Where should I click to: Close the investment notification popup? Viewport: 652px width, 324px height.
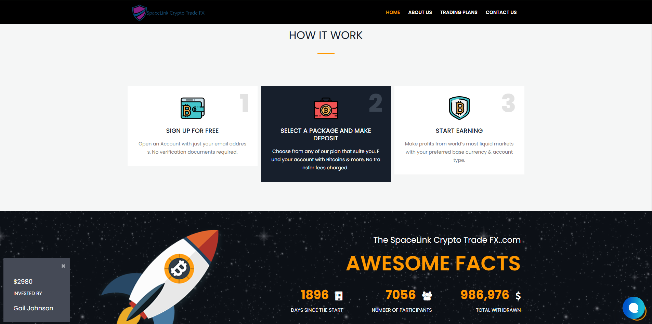63,266
